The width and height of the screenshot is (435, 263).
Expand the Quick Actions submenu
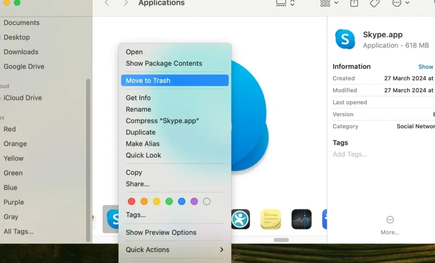pos(175,250)
